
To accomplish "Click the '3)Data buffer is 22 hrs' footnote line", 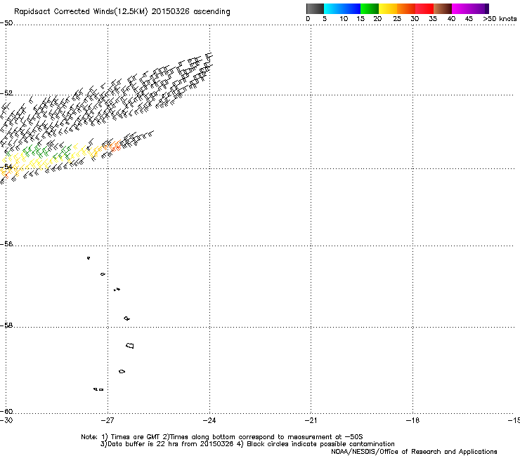I will [247, 444].
